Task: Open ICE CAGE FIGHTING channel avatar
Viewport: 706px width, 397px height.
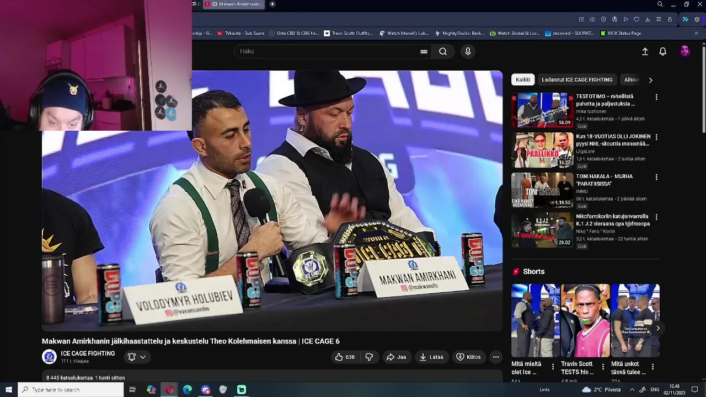Action: pyautogui.click(x=49, y=357)
